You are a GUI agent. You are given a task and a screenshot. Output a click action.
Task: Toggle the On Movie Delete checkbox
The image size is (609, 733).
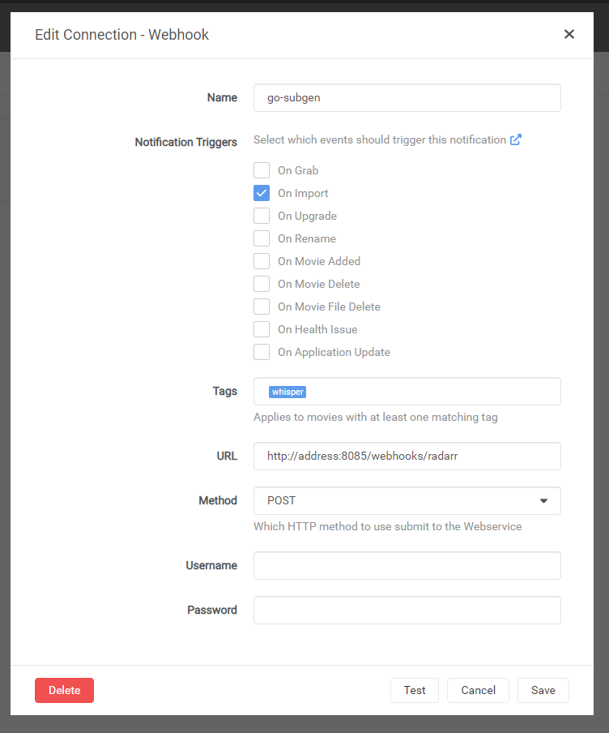[262, 284]
